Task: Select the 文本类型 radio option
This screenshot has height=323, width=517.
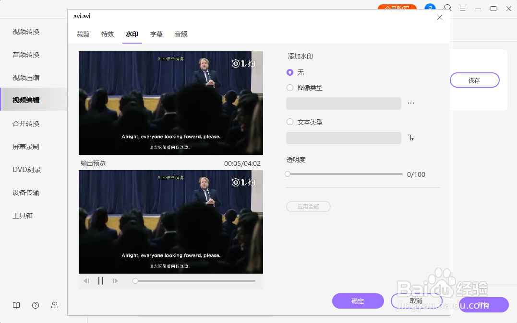Action: (290, 122)
